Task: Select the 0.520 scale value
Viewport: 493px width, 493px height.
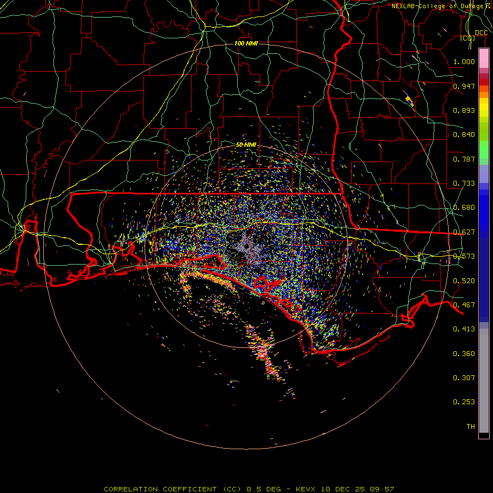Action: (x=464, y=281)
